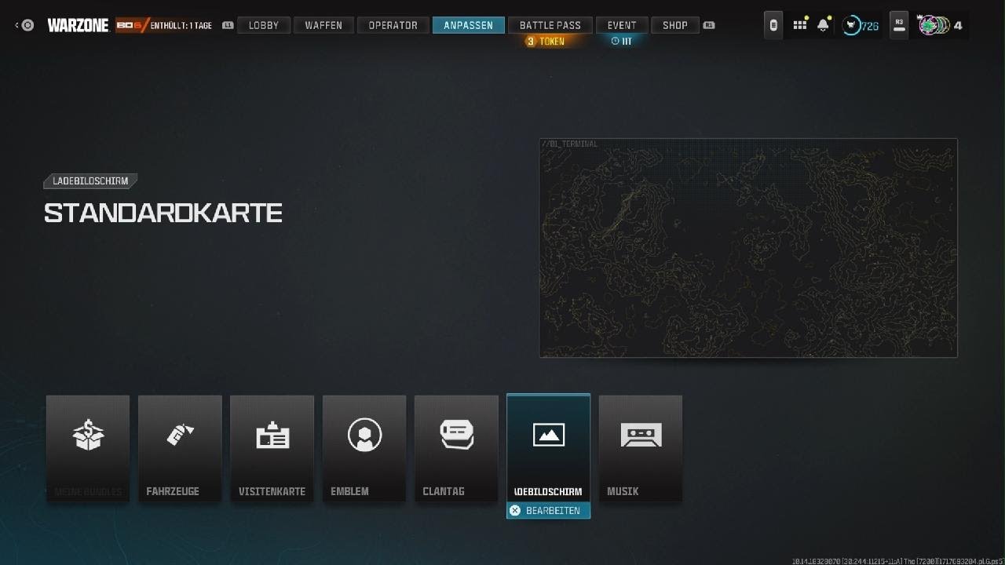Open the Musik tile

click(641, 449)
